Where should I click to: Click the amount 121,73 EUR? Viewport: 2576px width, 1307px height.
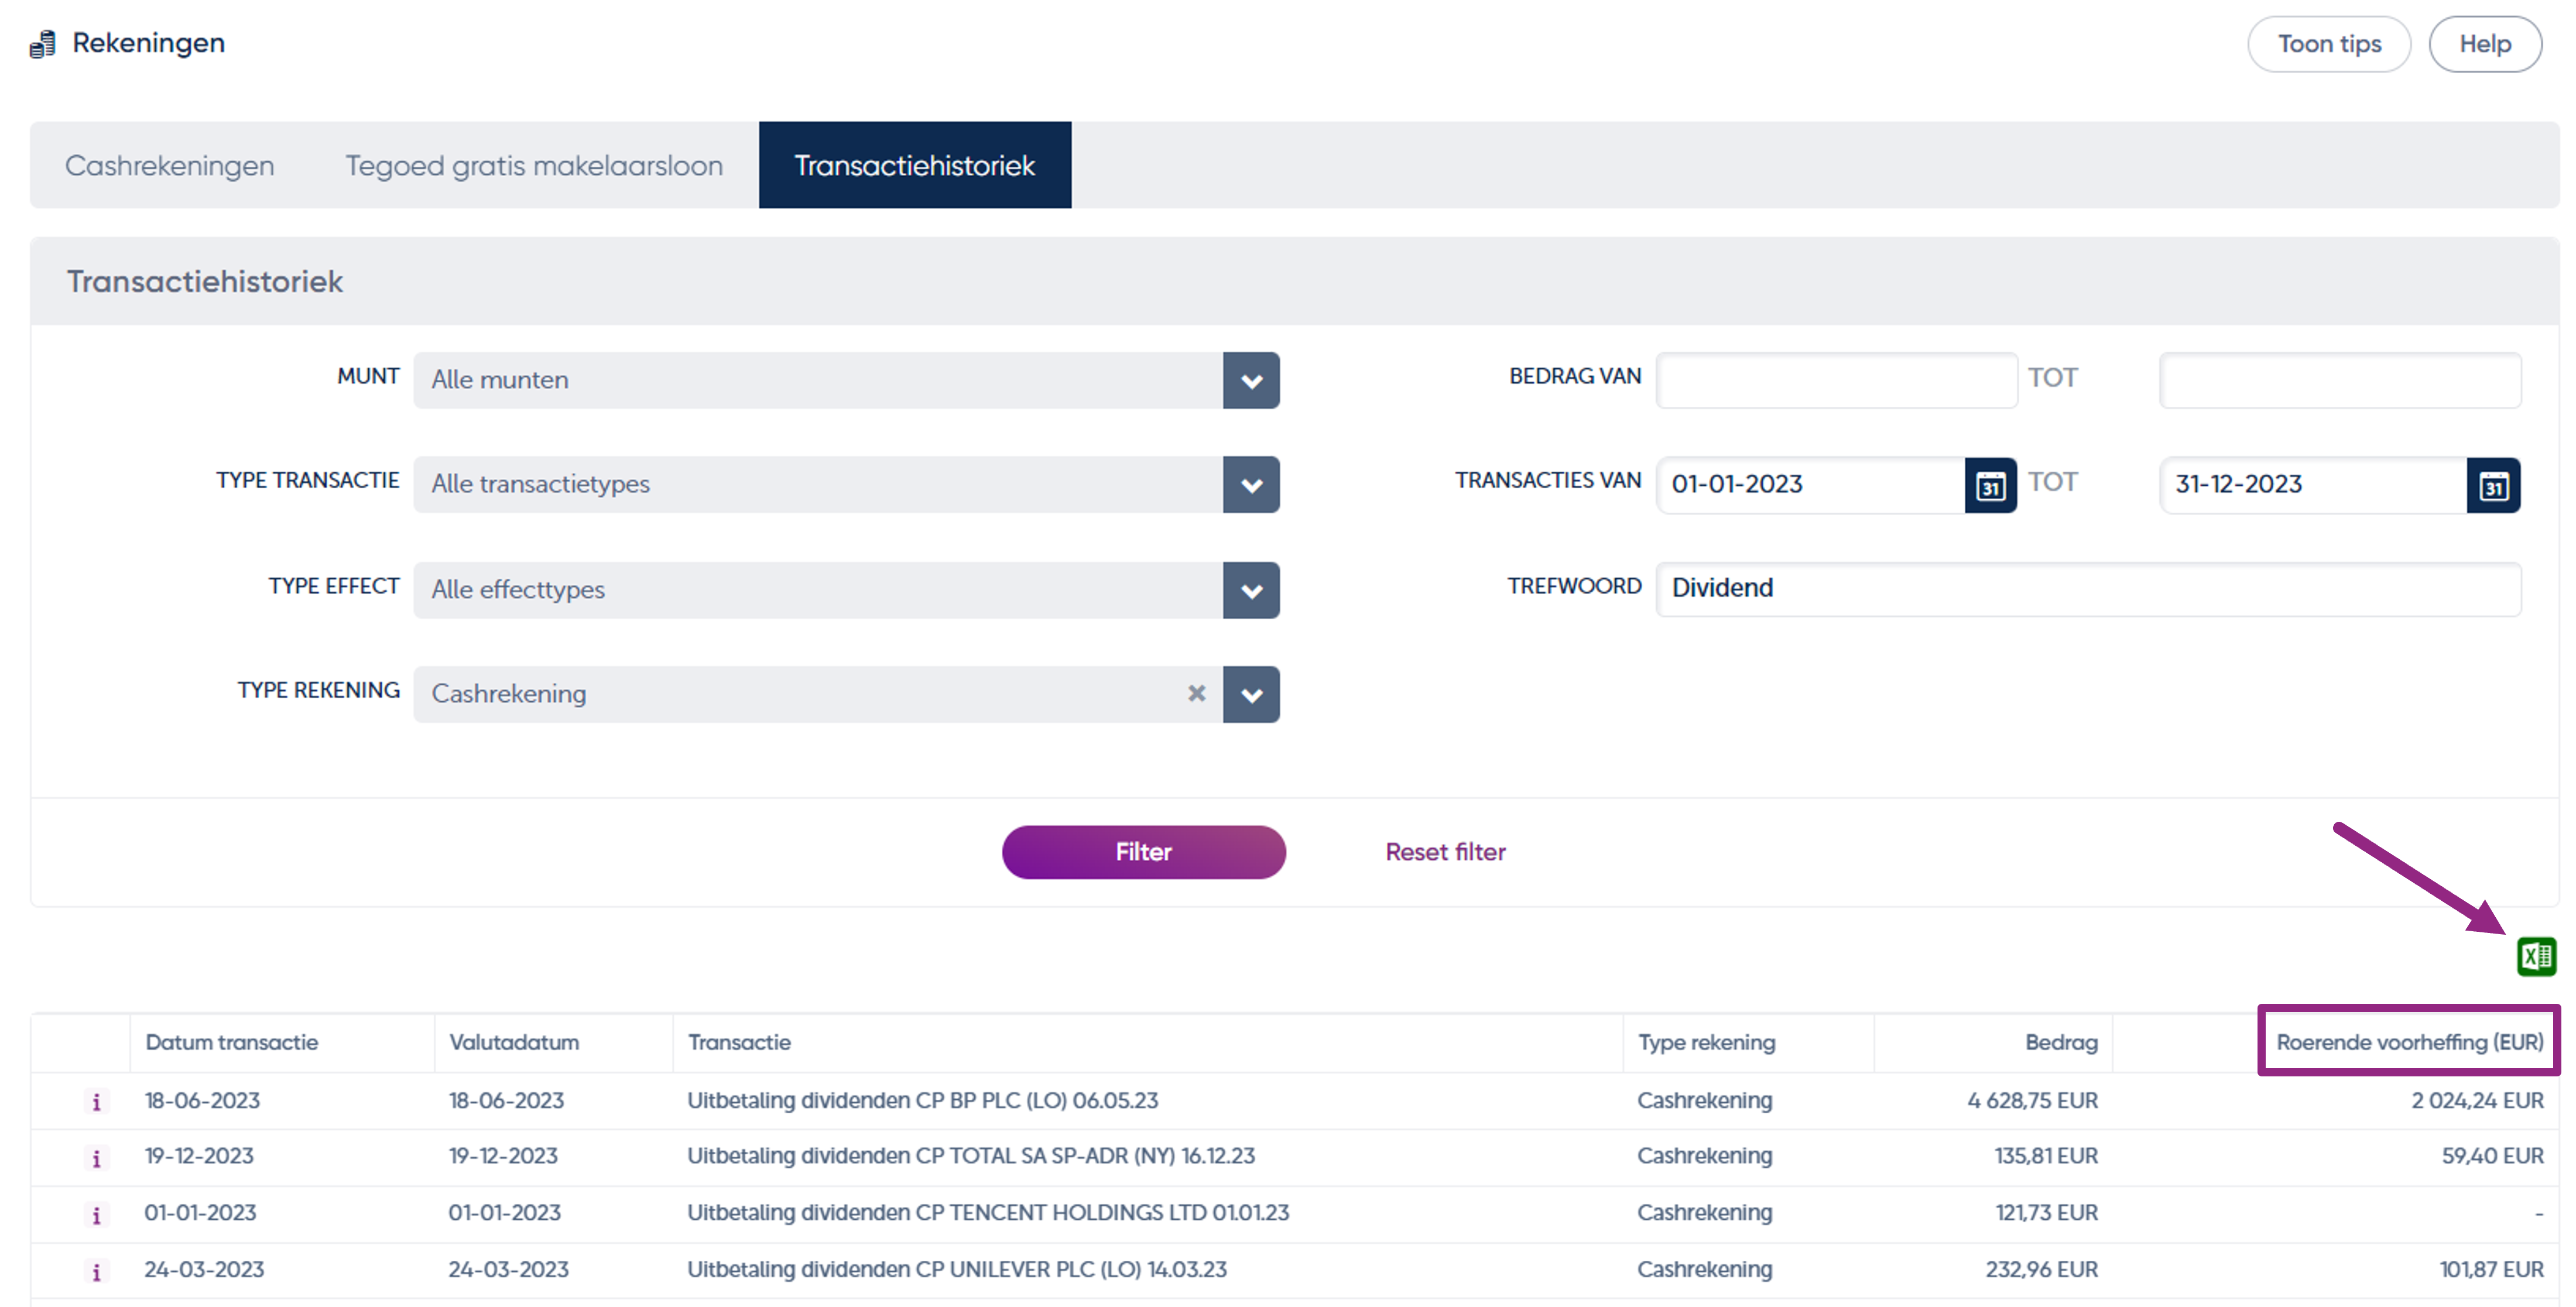pos(2047,1213)
